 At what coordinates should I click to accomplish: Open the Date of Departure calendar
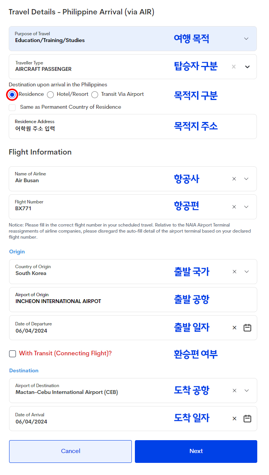247,328
